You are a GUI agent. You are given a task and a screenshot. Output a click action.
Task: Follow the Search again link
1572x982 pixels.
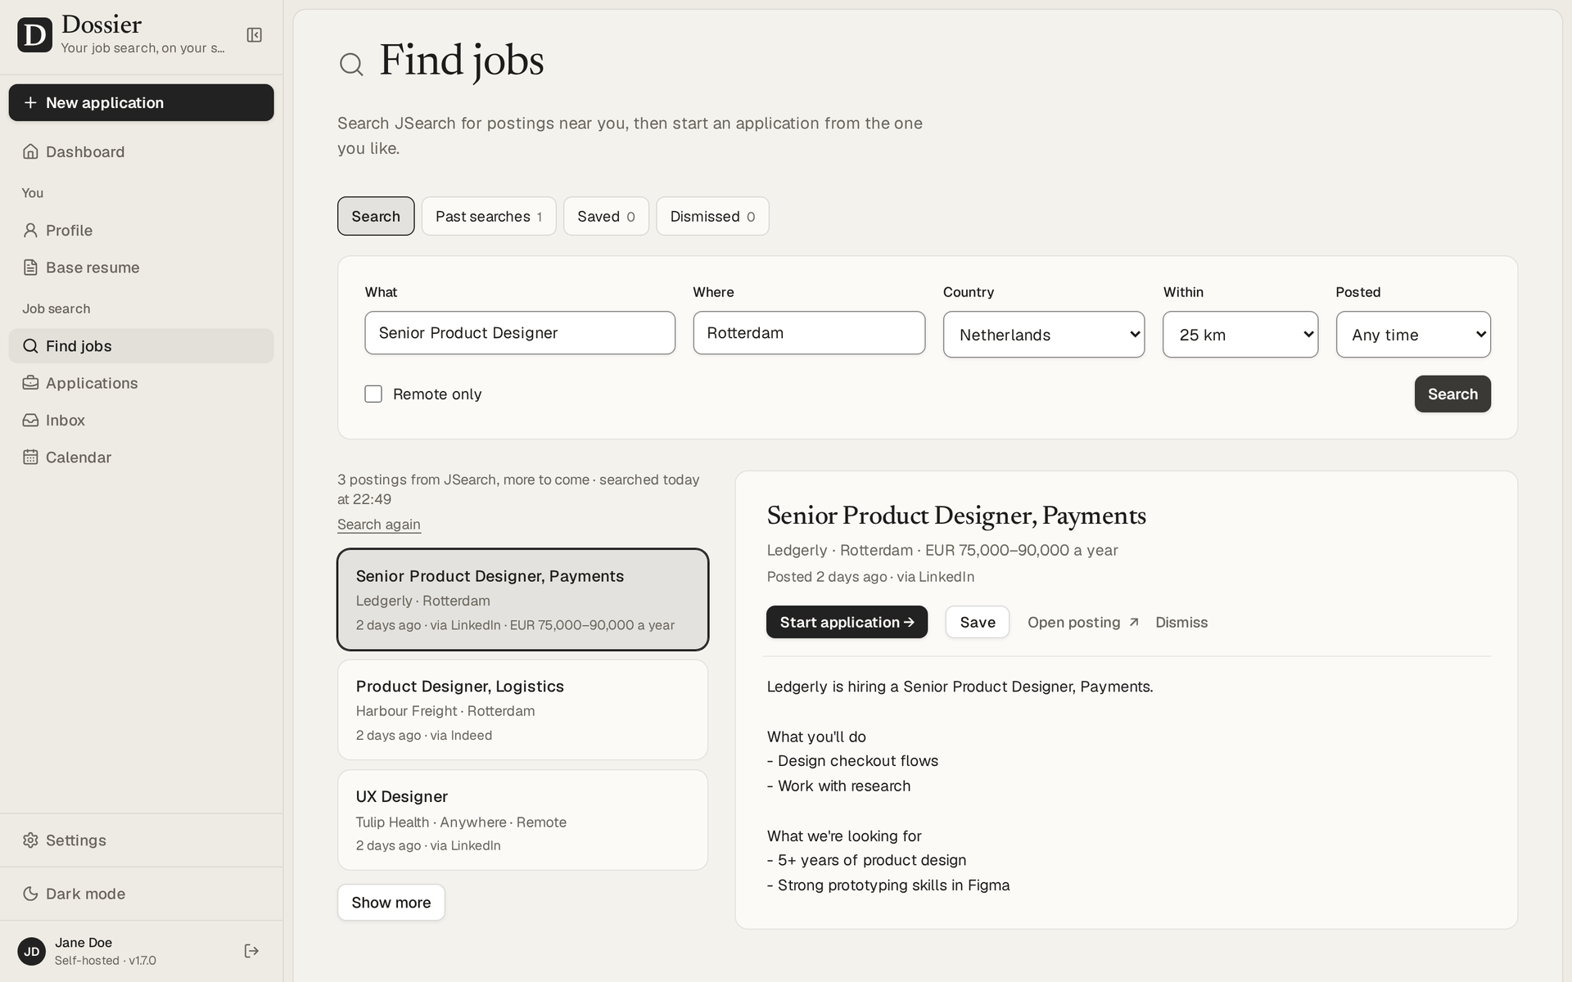[x=379, y=525]
